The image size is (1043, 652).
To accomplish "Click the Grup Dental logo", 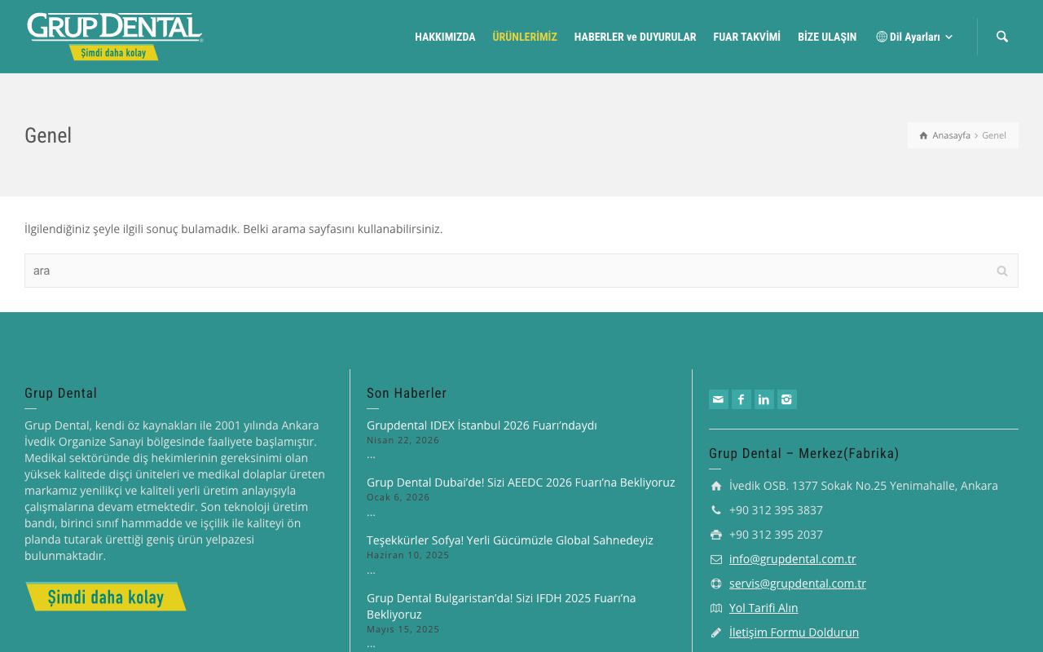I will click(x=114, y=37).
